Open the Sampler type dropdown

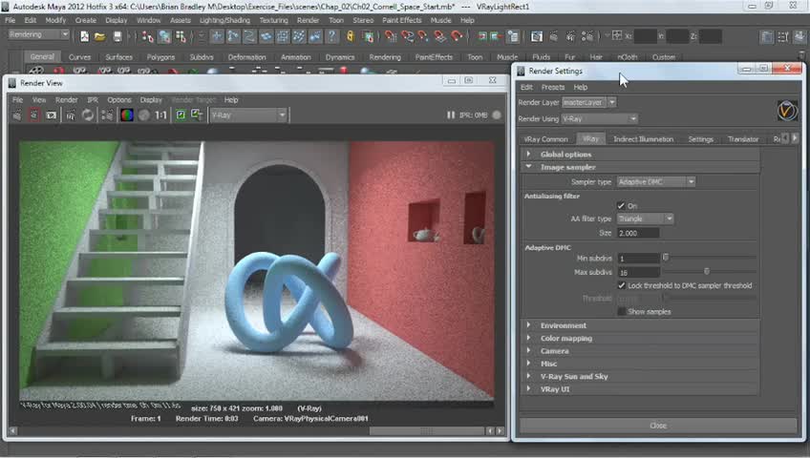click(655, 181)
